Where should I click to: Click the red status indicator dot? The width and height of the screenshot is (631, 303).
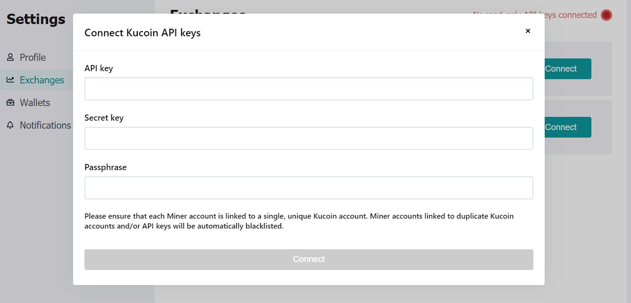606,15
